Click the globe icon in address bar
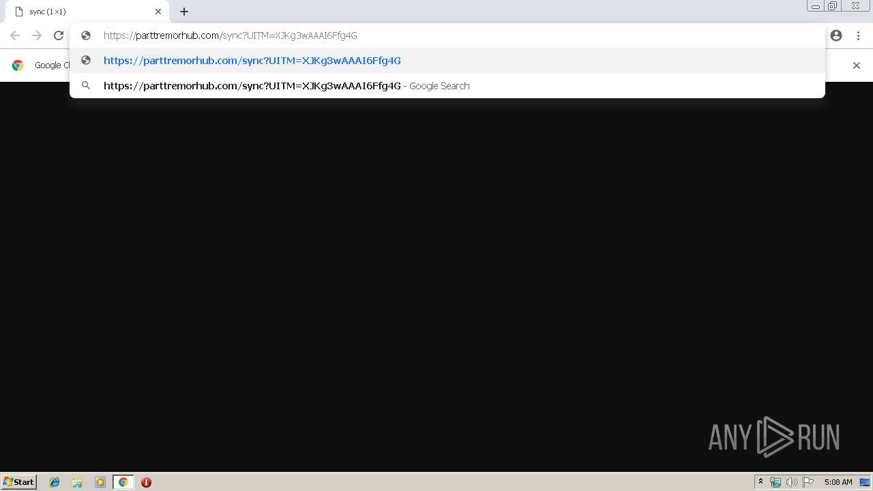 point(86,35)
